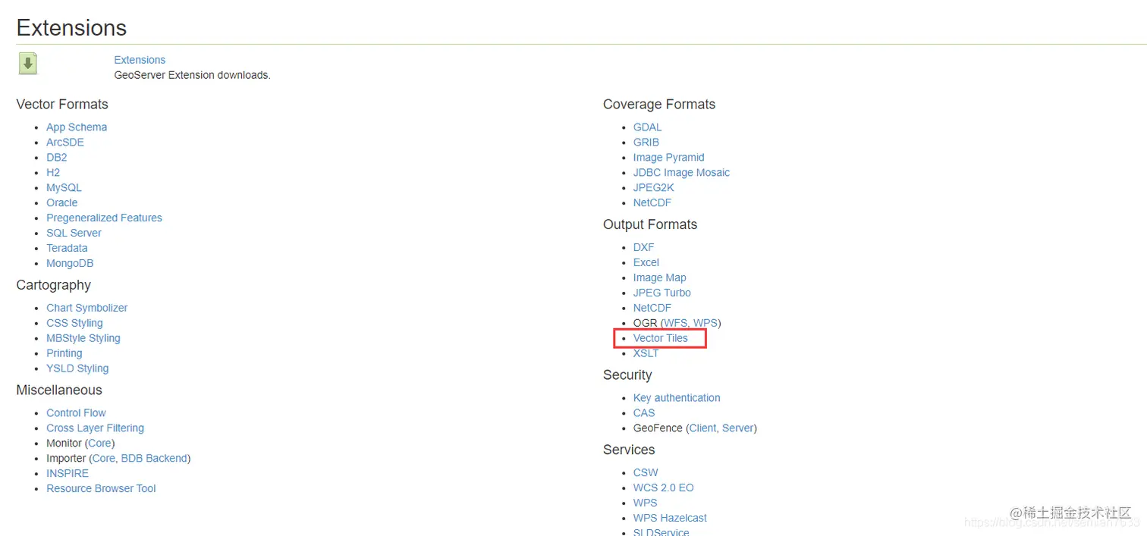Open the Control Flow link
The image size is (1147, 536).
pos(76,413)
